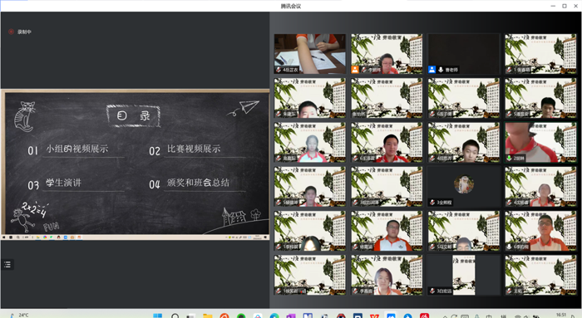Viewport: 582px width, 318px height.
Task: Open File Explorer folder in taskbar
Action: pos(207,316)
